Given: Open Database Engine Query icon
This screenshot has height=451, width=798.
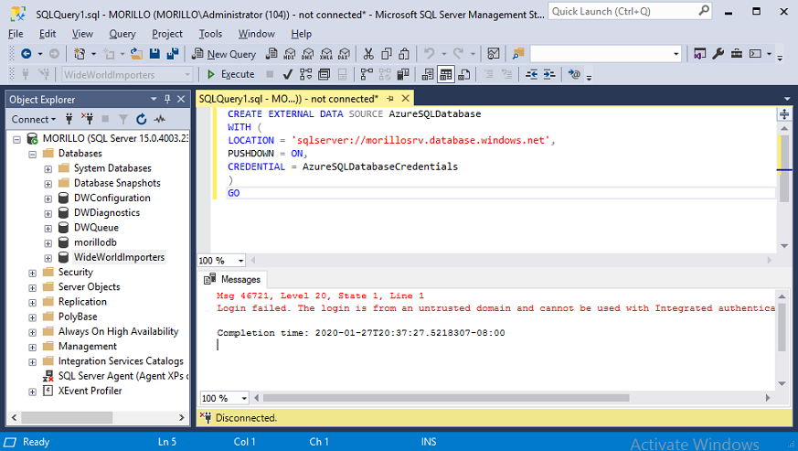Looking at the screenshot, I should [271, 53].
